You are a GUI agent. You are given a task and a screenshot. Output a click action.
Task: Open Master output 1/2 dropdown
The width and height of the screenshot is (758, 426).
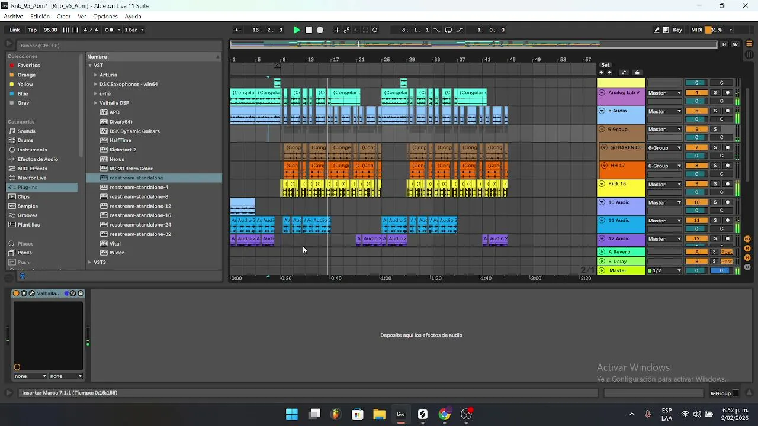(664, 270)
